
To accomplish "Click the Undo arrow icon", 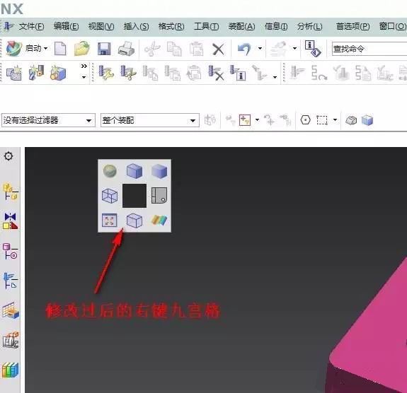I will [x=244, y=49].
